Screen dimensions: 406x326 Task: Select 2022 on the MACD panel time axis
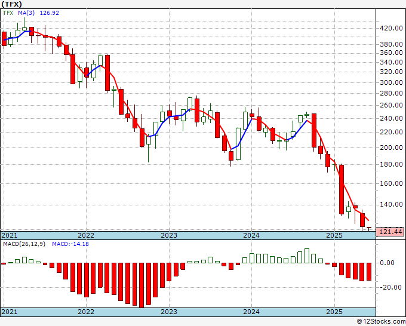point(86,312)
